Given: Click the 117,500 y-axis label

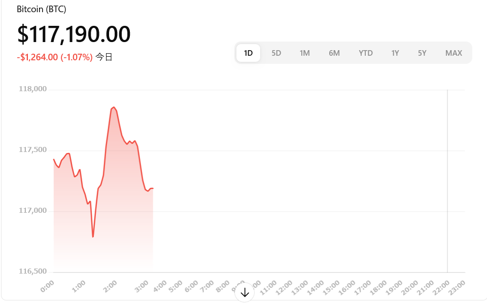Looking at the screenshot, I should [32, 149].
